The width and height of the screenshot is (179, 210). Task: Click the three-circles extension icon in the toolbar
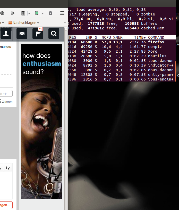coord(13,13)
